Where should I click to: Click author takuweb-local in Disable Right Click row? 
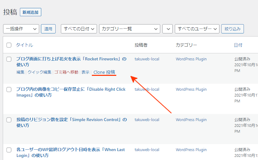pyautogui.click(x=147, y=89)
